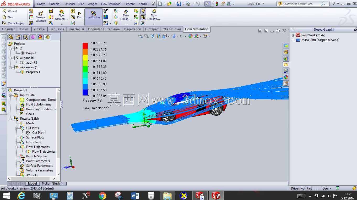Viewport: 357px width, 200px height.
Task: Click the Surface Plots tree item
Action: 35,137
